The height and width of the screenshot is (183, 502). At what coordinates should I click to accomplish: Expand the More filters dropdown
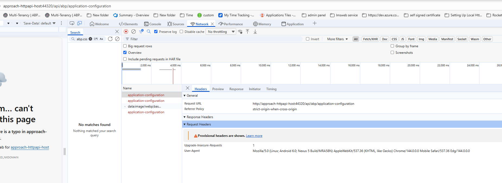coord(337,39)
